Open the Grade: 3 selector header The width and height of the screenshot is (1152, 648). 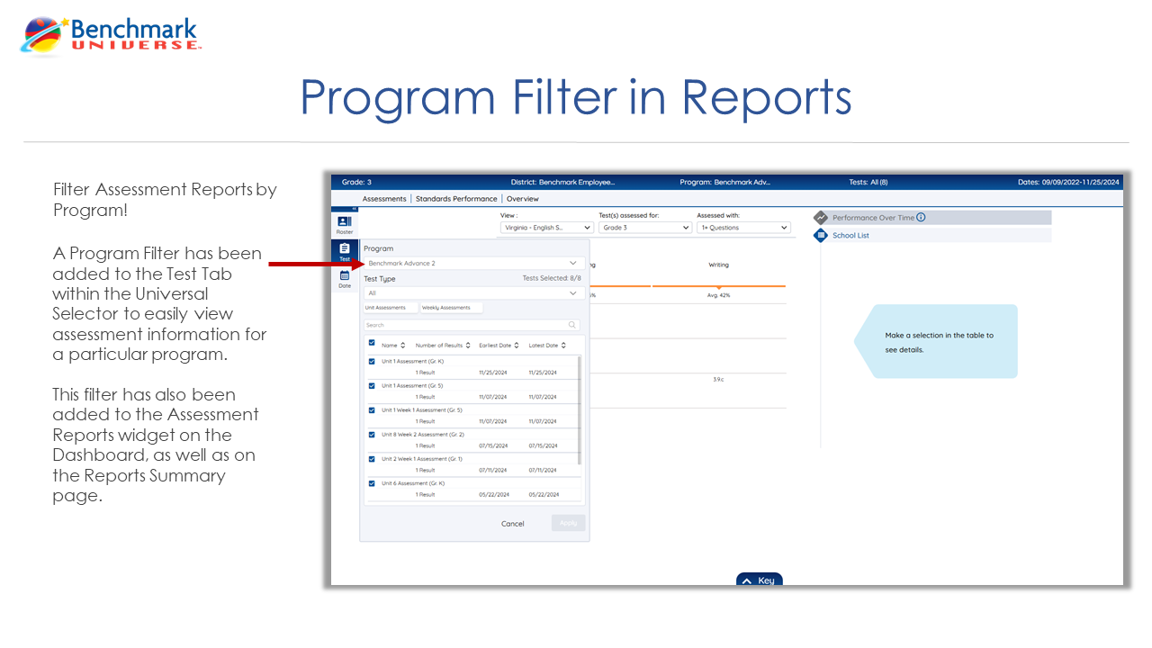[356, 182]
